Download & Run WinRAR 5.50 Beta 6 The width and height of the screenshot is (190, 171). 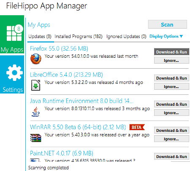[171, 130]
